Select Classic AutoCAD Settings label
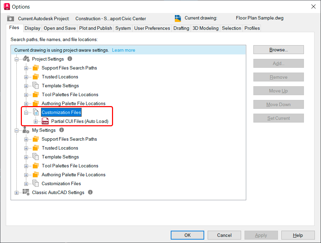Screen dimensions: 321x243 58,192
